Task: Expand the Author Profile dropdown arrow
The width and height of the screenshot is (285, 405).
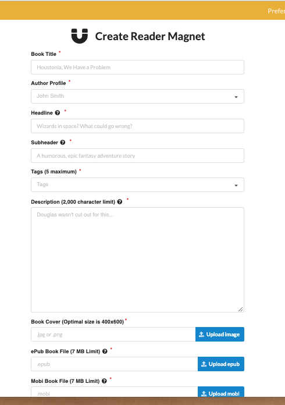Action: point(236,97)
